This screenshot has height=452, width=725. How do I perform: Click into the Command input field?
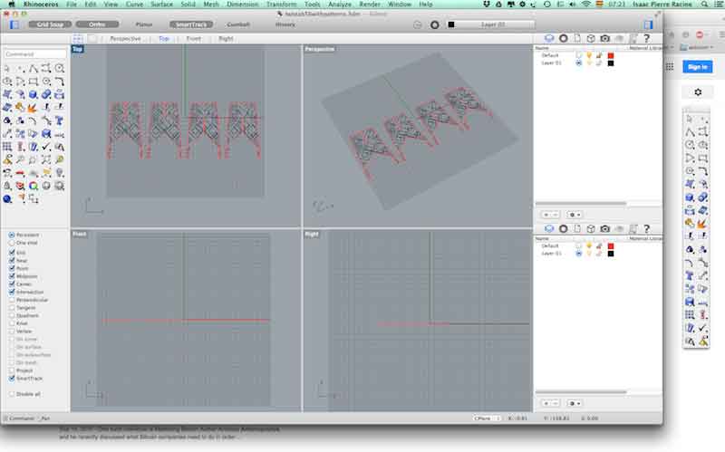point(35,54)
